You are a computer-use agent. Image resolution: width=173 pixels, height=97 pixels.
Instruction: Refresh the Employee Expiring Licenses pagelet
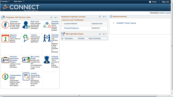pos(100,16)
